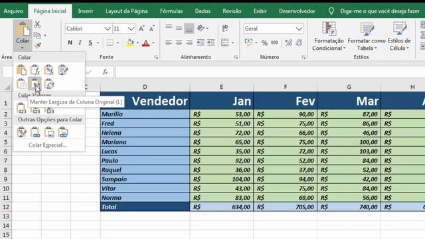Viewport: 425px width, 239px height.
Task: Switch to the Inserir tab
Action: click(86, 11)
